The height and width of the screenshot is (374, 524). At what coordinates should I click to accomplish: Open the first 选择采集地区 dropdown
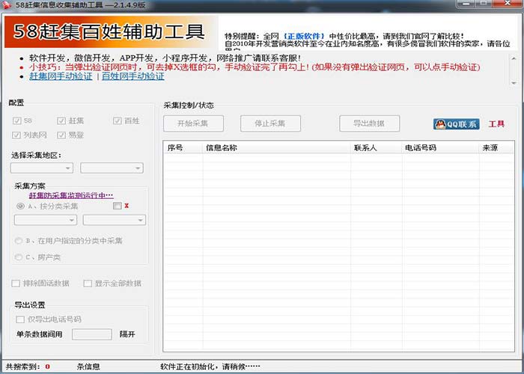click(42, 168)
